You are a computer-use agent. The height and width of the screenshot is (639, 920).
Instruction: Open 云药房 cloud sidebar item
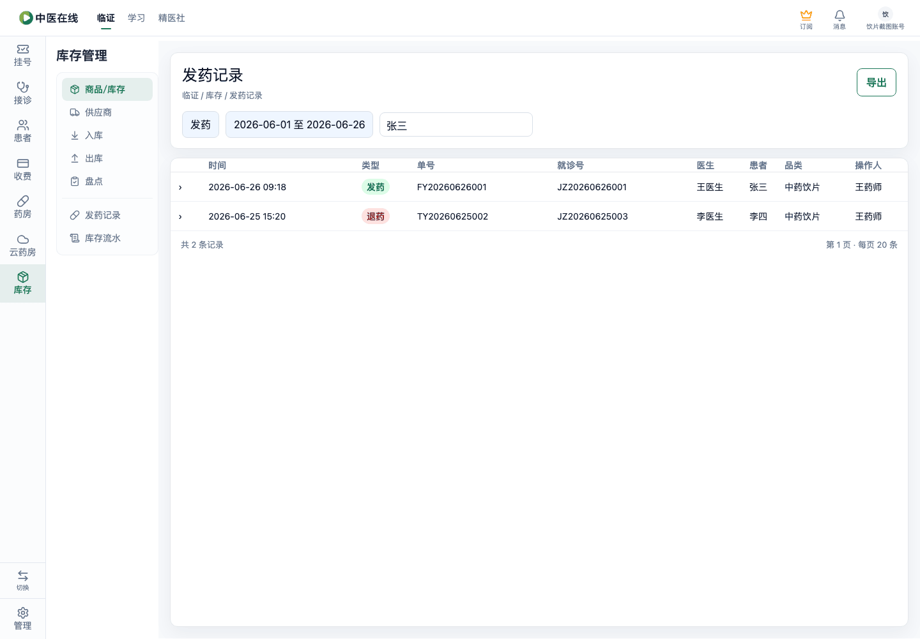point(23,246)
